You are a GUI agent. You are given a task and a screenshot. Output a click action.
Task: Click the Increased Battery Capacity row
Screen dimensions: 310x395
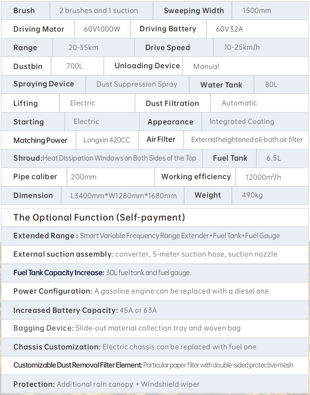tap(155, 310)
